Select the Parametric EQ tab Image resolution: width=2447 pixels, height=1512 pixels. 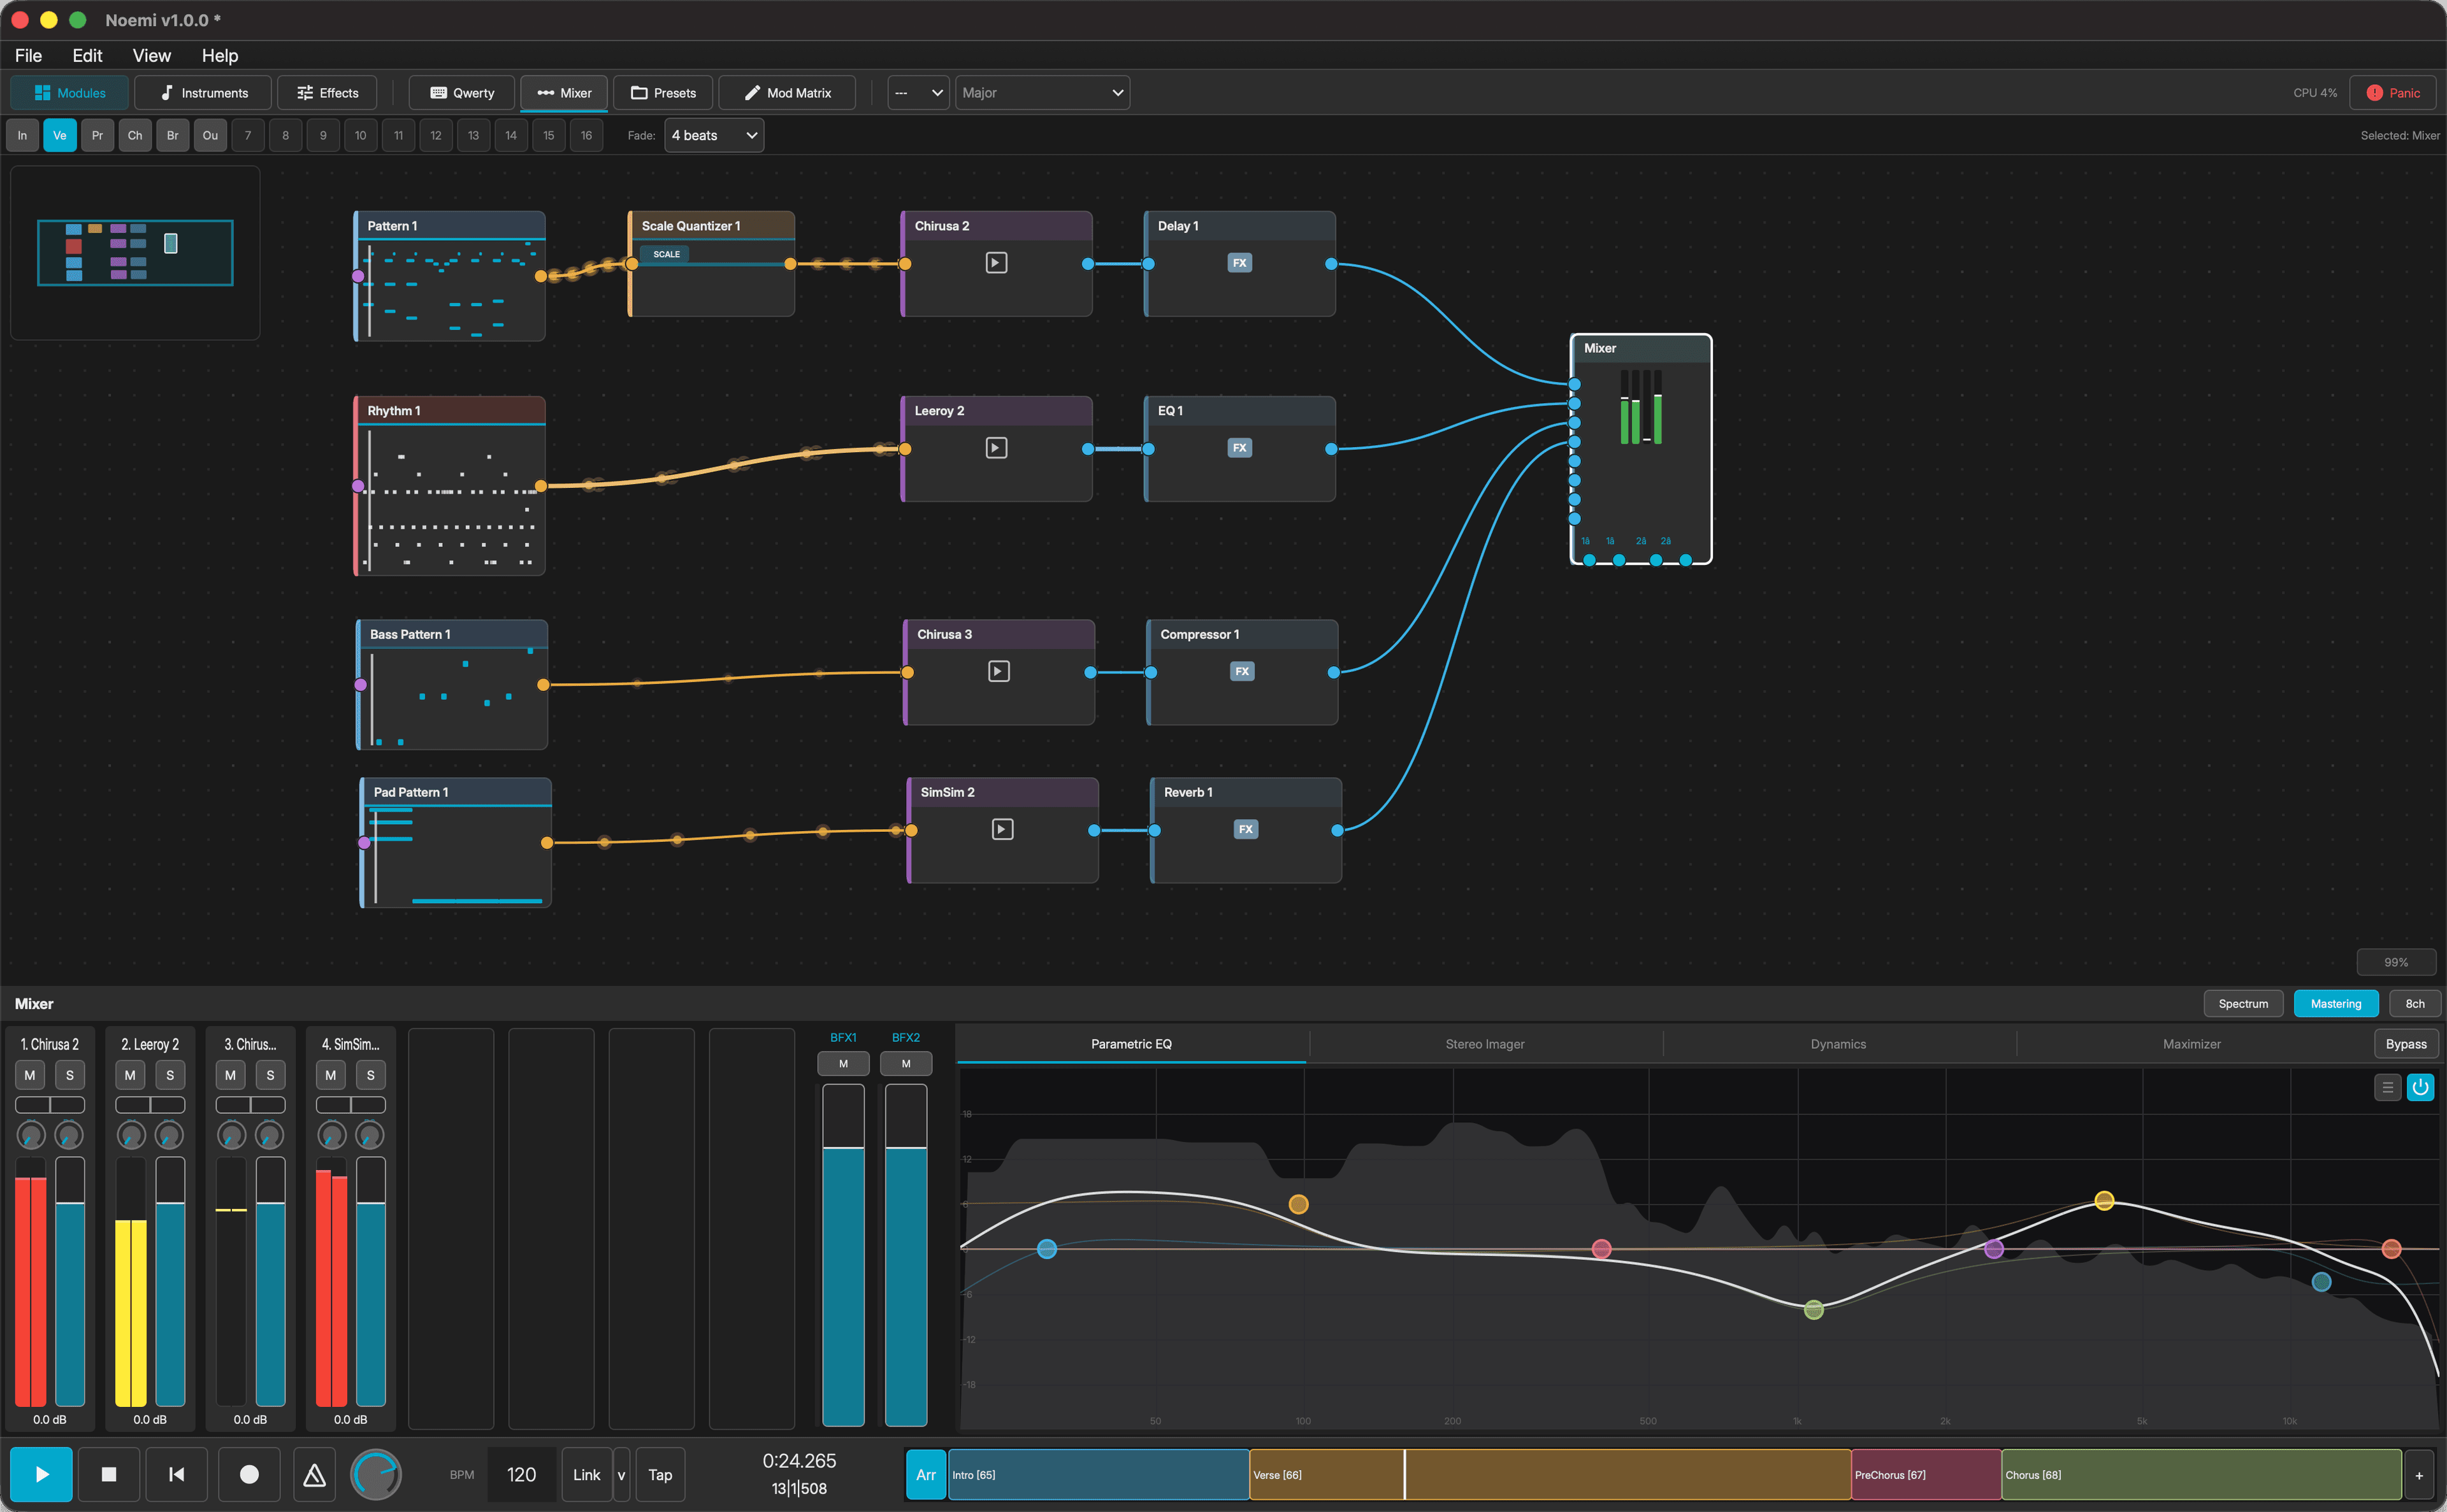pos(1130,1043)
